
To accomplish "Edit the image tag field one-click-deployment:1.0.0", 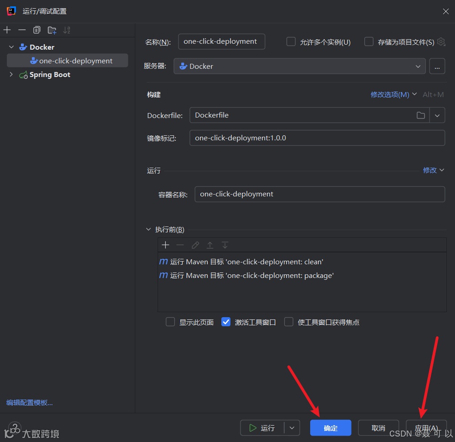I will point(317,138).
